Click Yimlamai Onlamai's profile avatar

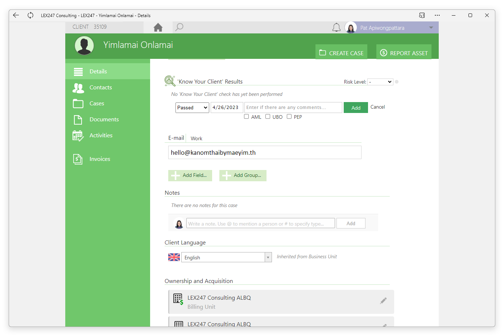point(84,46)
